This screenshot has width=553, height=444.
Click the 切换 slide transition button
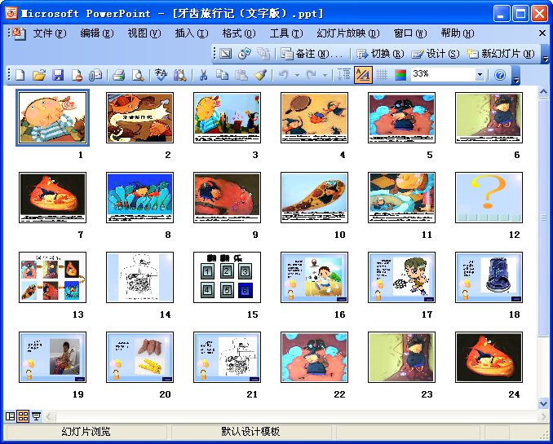[381, 54]
